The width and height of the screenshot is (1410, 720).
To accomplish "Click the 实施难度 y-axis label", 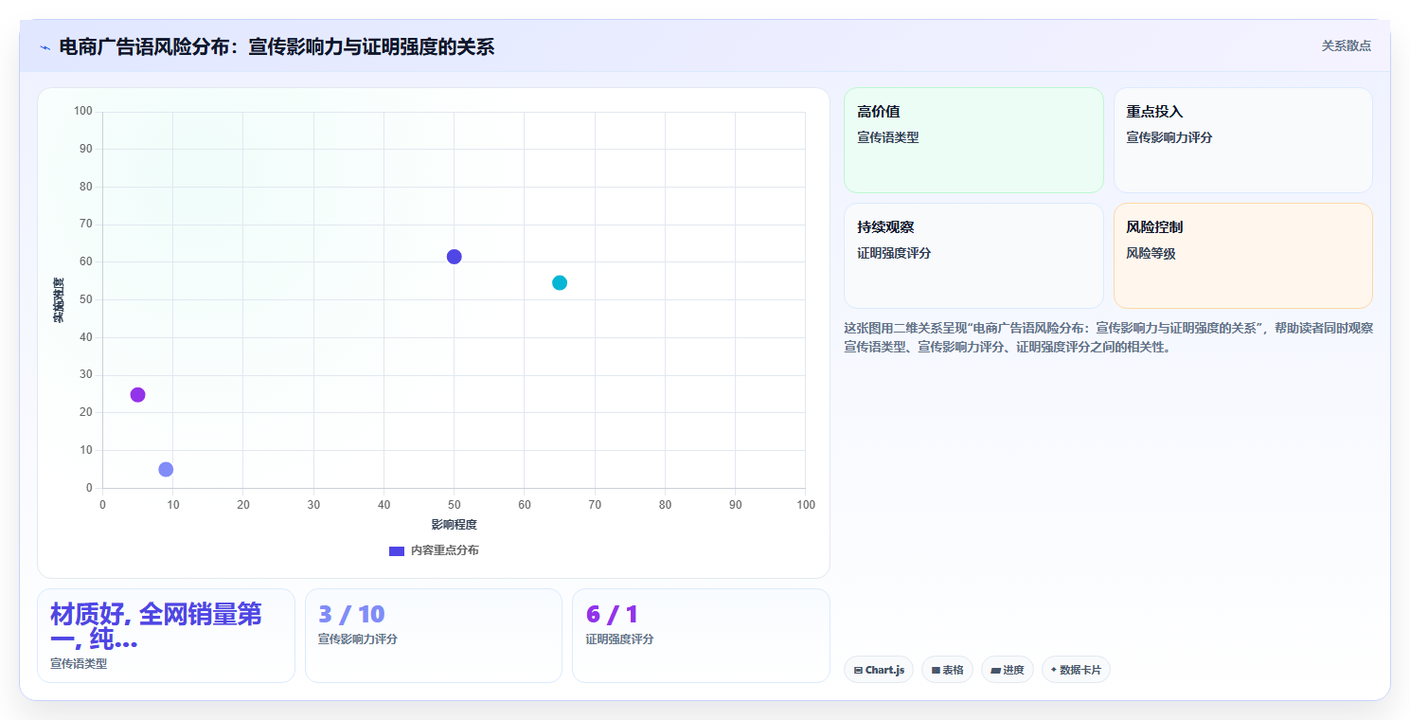I will pyautogui.click(x=58, y=300).
